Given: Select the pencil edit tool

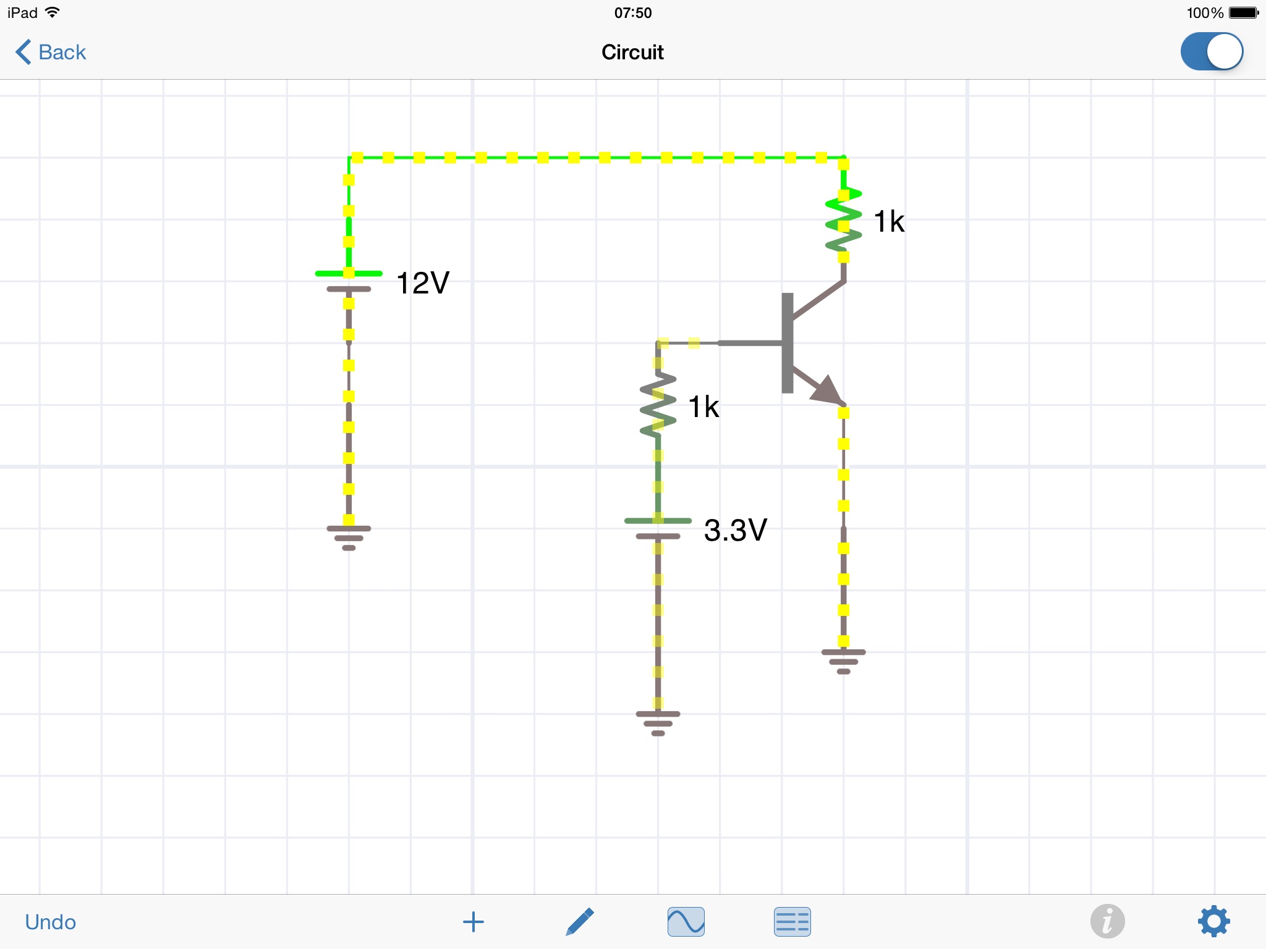Looking at the screenshot, I should [580, 922].
